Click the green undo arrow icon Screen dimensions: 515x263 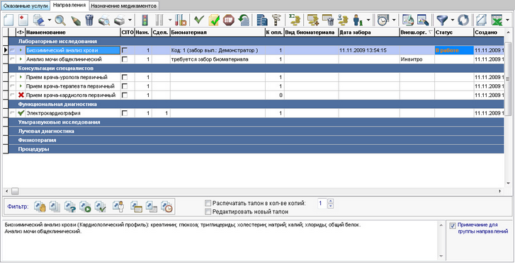pos(244,21)
